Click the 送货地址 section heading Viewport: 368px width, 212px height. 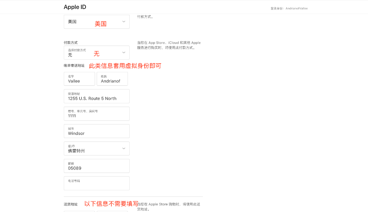pos(70,204)
